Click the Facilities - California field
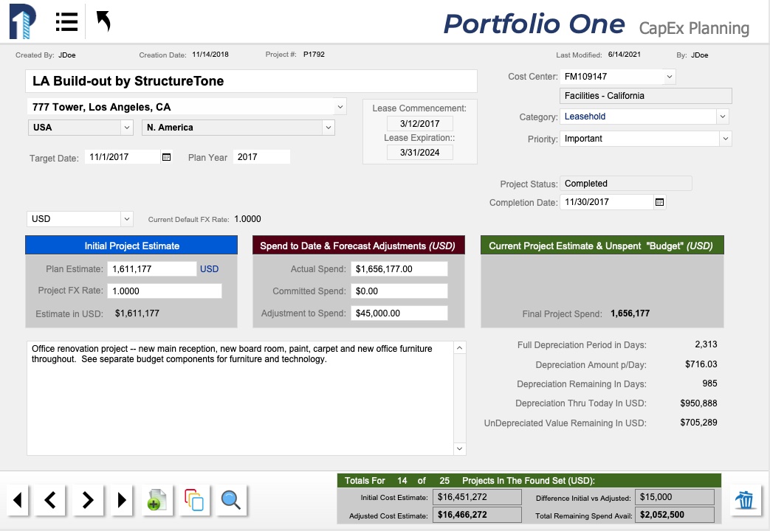The image size is (770, 531). tap(646, 96)
